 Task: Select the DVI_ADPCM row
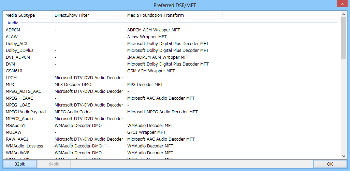click(172, 57)
